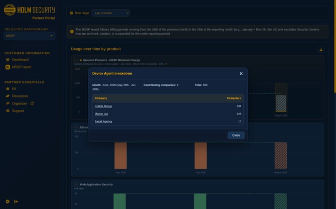Click the Kit briefcase icon
The height and width of the screenshot is (209, 336).
coord(8,88)
